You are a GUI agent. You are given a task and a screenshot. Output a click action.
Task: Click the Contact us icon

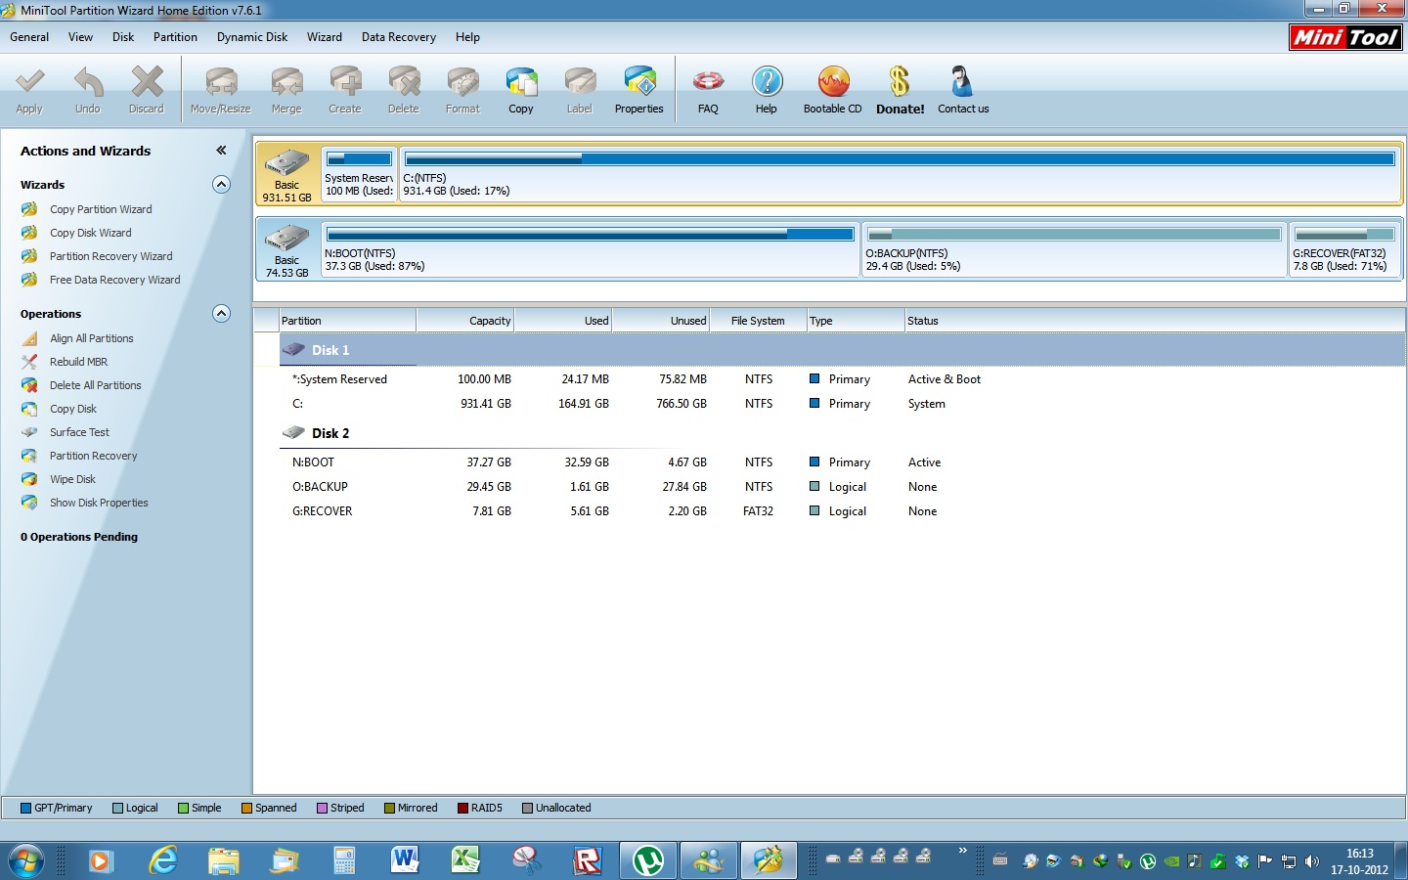coord(962,82)
